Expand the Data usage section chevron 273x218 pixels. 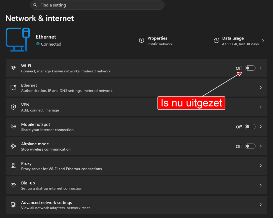[263, 41]
